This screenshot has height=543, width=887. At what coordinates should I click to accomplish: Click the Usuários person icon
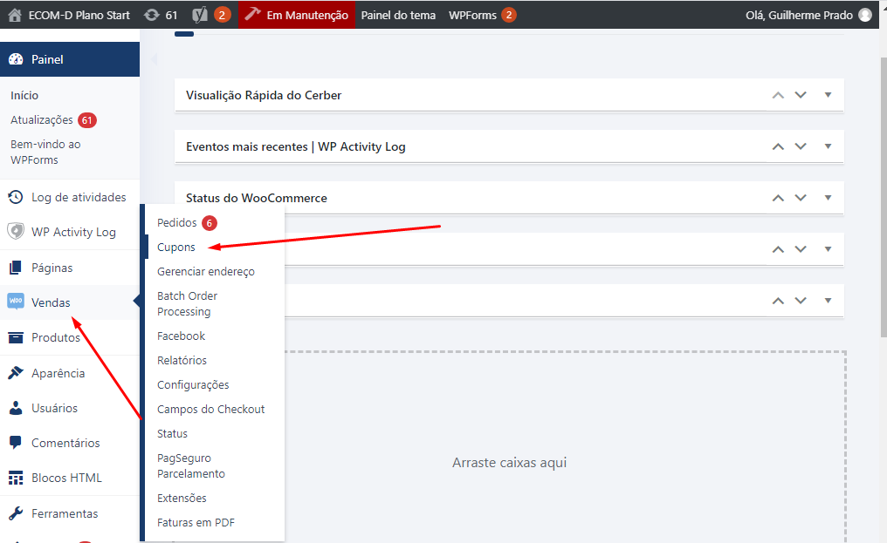coord(16,408)
